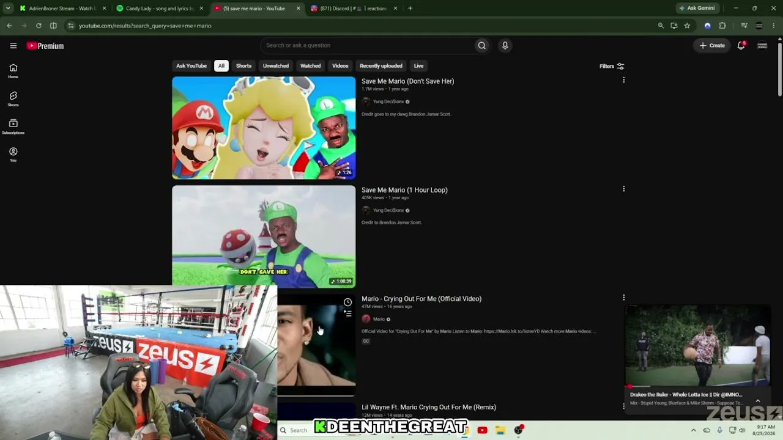Click the Create button
This screenshot has width=783, height=440.
point(713,45)
